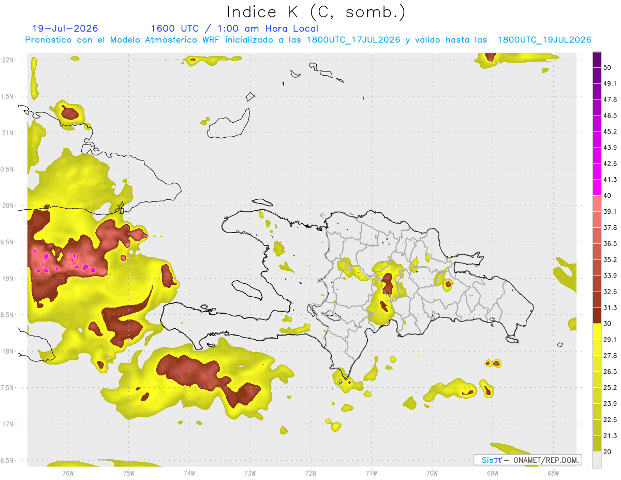
Task: Click legend value '22.6'
Action: 610,420
